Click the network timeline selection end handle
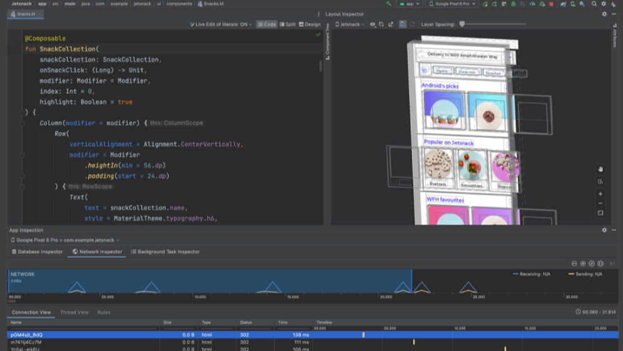Viewport: 623px width, 351px height. pos(411,281)
